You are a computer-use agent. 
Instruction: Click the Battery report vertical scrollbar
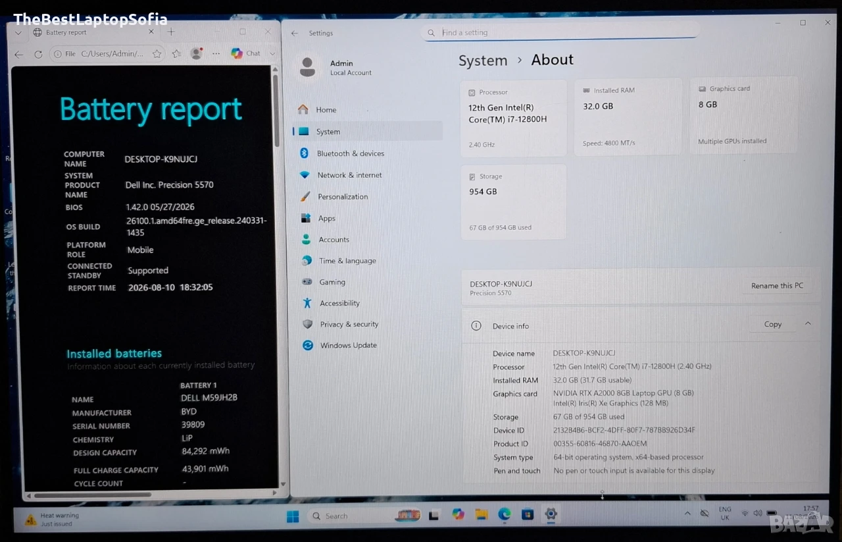(276, 112)
